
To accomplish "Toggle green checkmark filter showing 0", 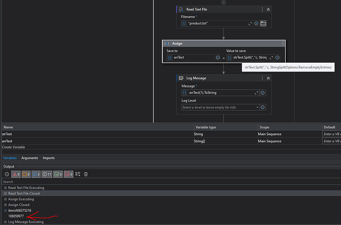I will point(58,174).
